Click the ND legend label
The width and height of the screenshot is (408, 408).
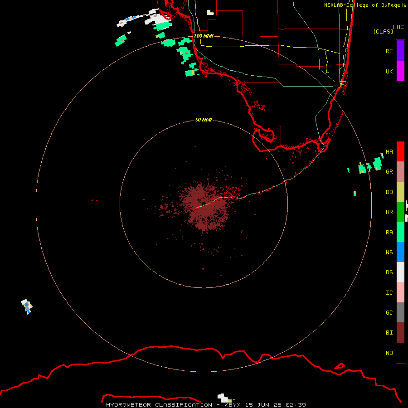(389, 353)
